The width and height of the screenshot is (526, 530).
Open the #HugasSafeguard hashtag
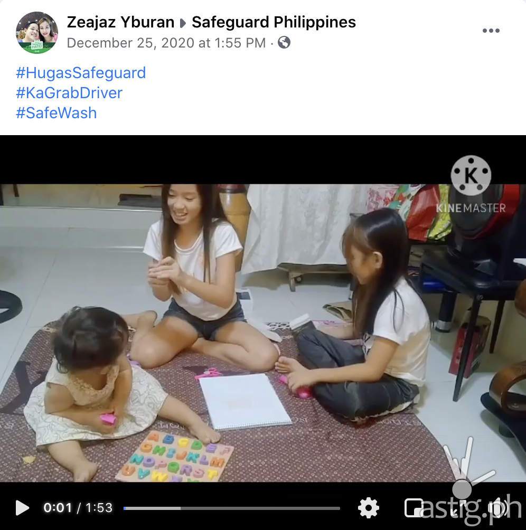point(81,73)
